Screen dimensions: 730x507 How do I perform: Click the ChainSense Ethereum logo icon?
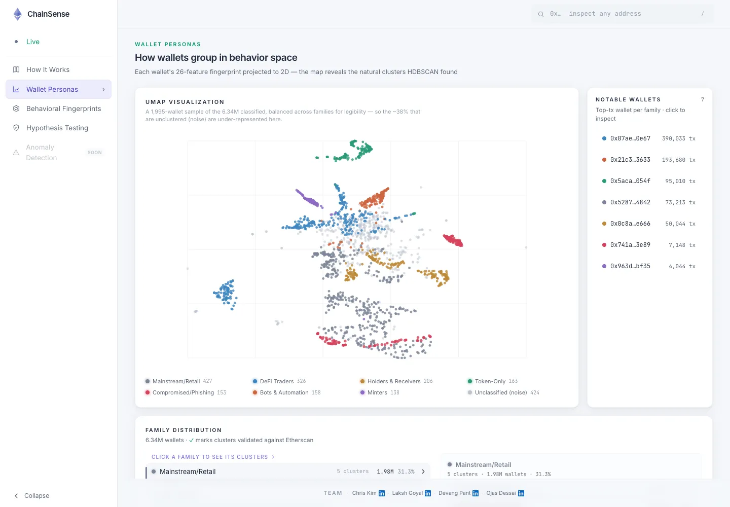17,14
